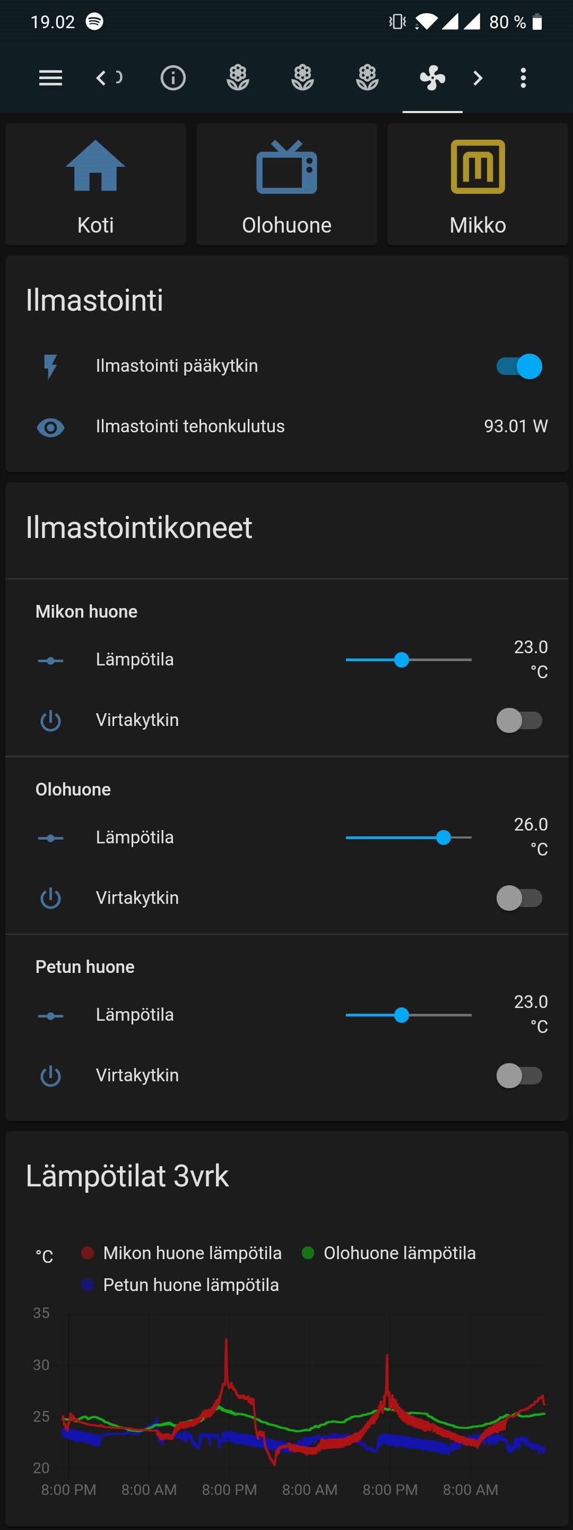Toggle Ilmastointi pääkytkin switch off
The width and height of the screenshot is (573, 1530).
(x=519, y=366)
